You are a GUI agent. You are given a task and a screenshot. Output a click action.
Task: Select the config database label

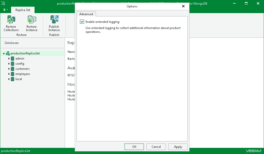coord(20,64)
